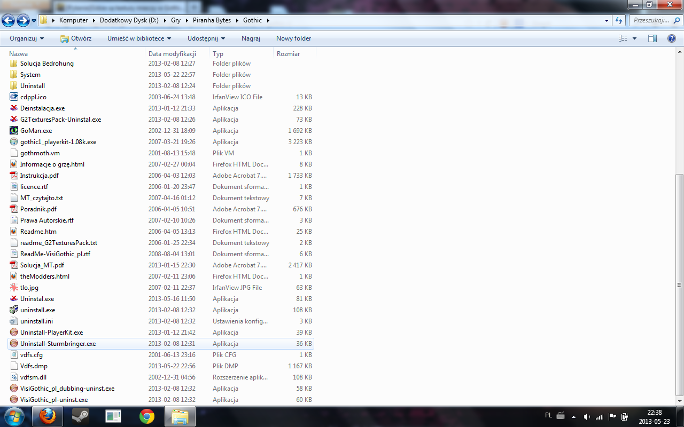Create a folder with Nowy folder

(x=293, y=38)
